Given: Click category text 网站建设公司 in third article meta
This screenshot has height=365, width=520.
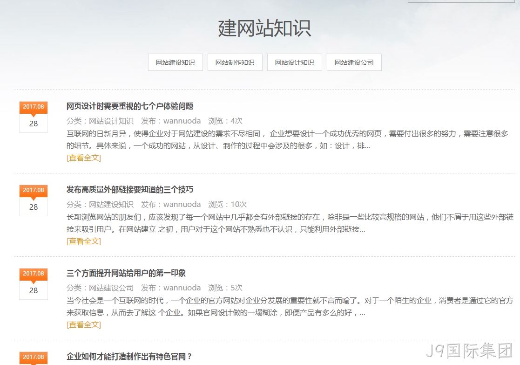Looking at the screenshot, I should tap(111, 288).
